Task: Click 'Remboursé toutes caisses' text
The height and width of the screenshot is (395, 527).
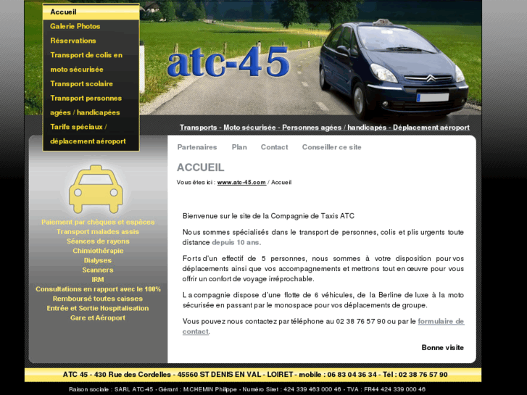Action: 98,299
